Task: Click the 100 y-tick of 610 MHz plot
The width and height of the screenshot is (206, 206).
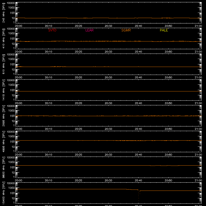Action: click(x=12, y=64)
